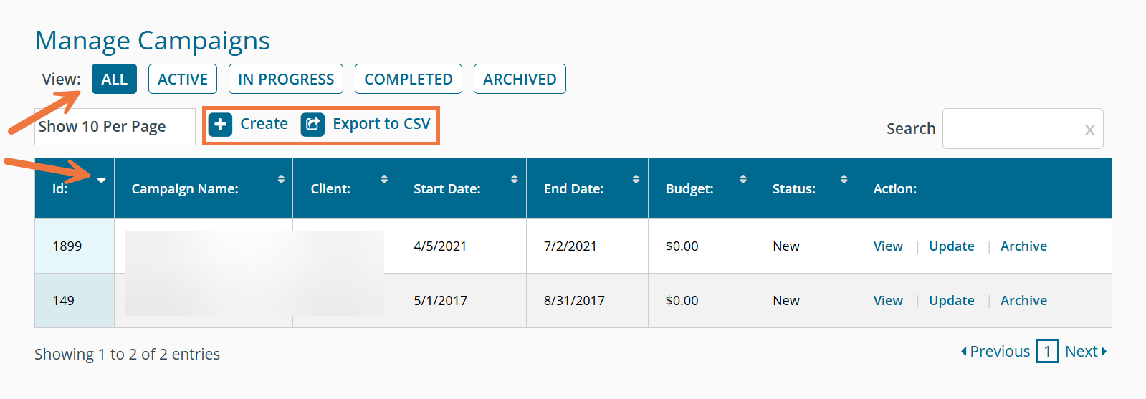Sort by Campaign Name using arrows icon

click(x=281, y=179)
